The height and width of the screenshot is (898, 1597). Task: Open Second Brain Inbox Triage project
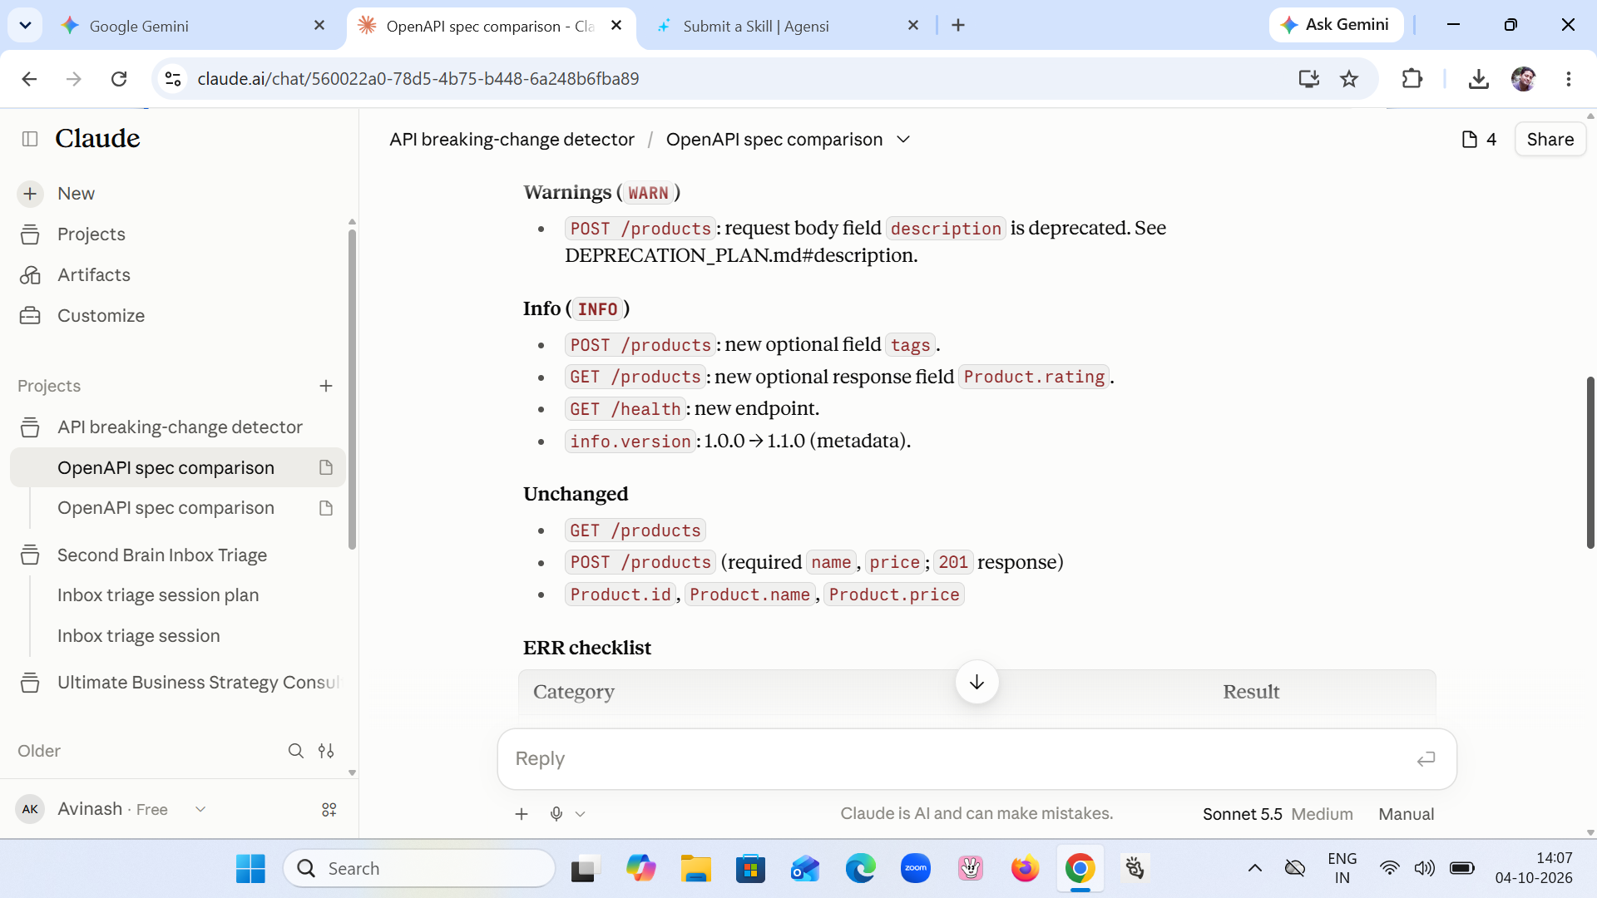click(x=162, y=555)
